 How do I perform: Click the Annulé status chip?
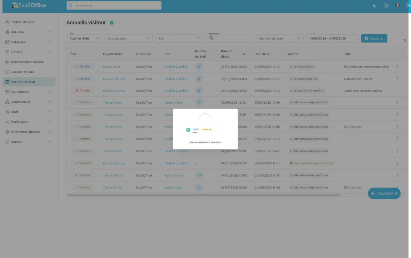coord(83,91)
